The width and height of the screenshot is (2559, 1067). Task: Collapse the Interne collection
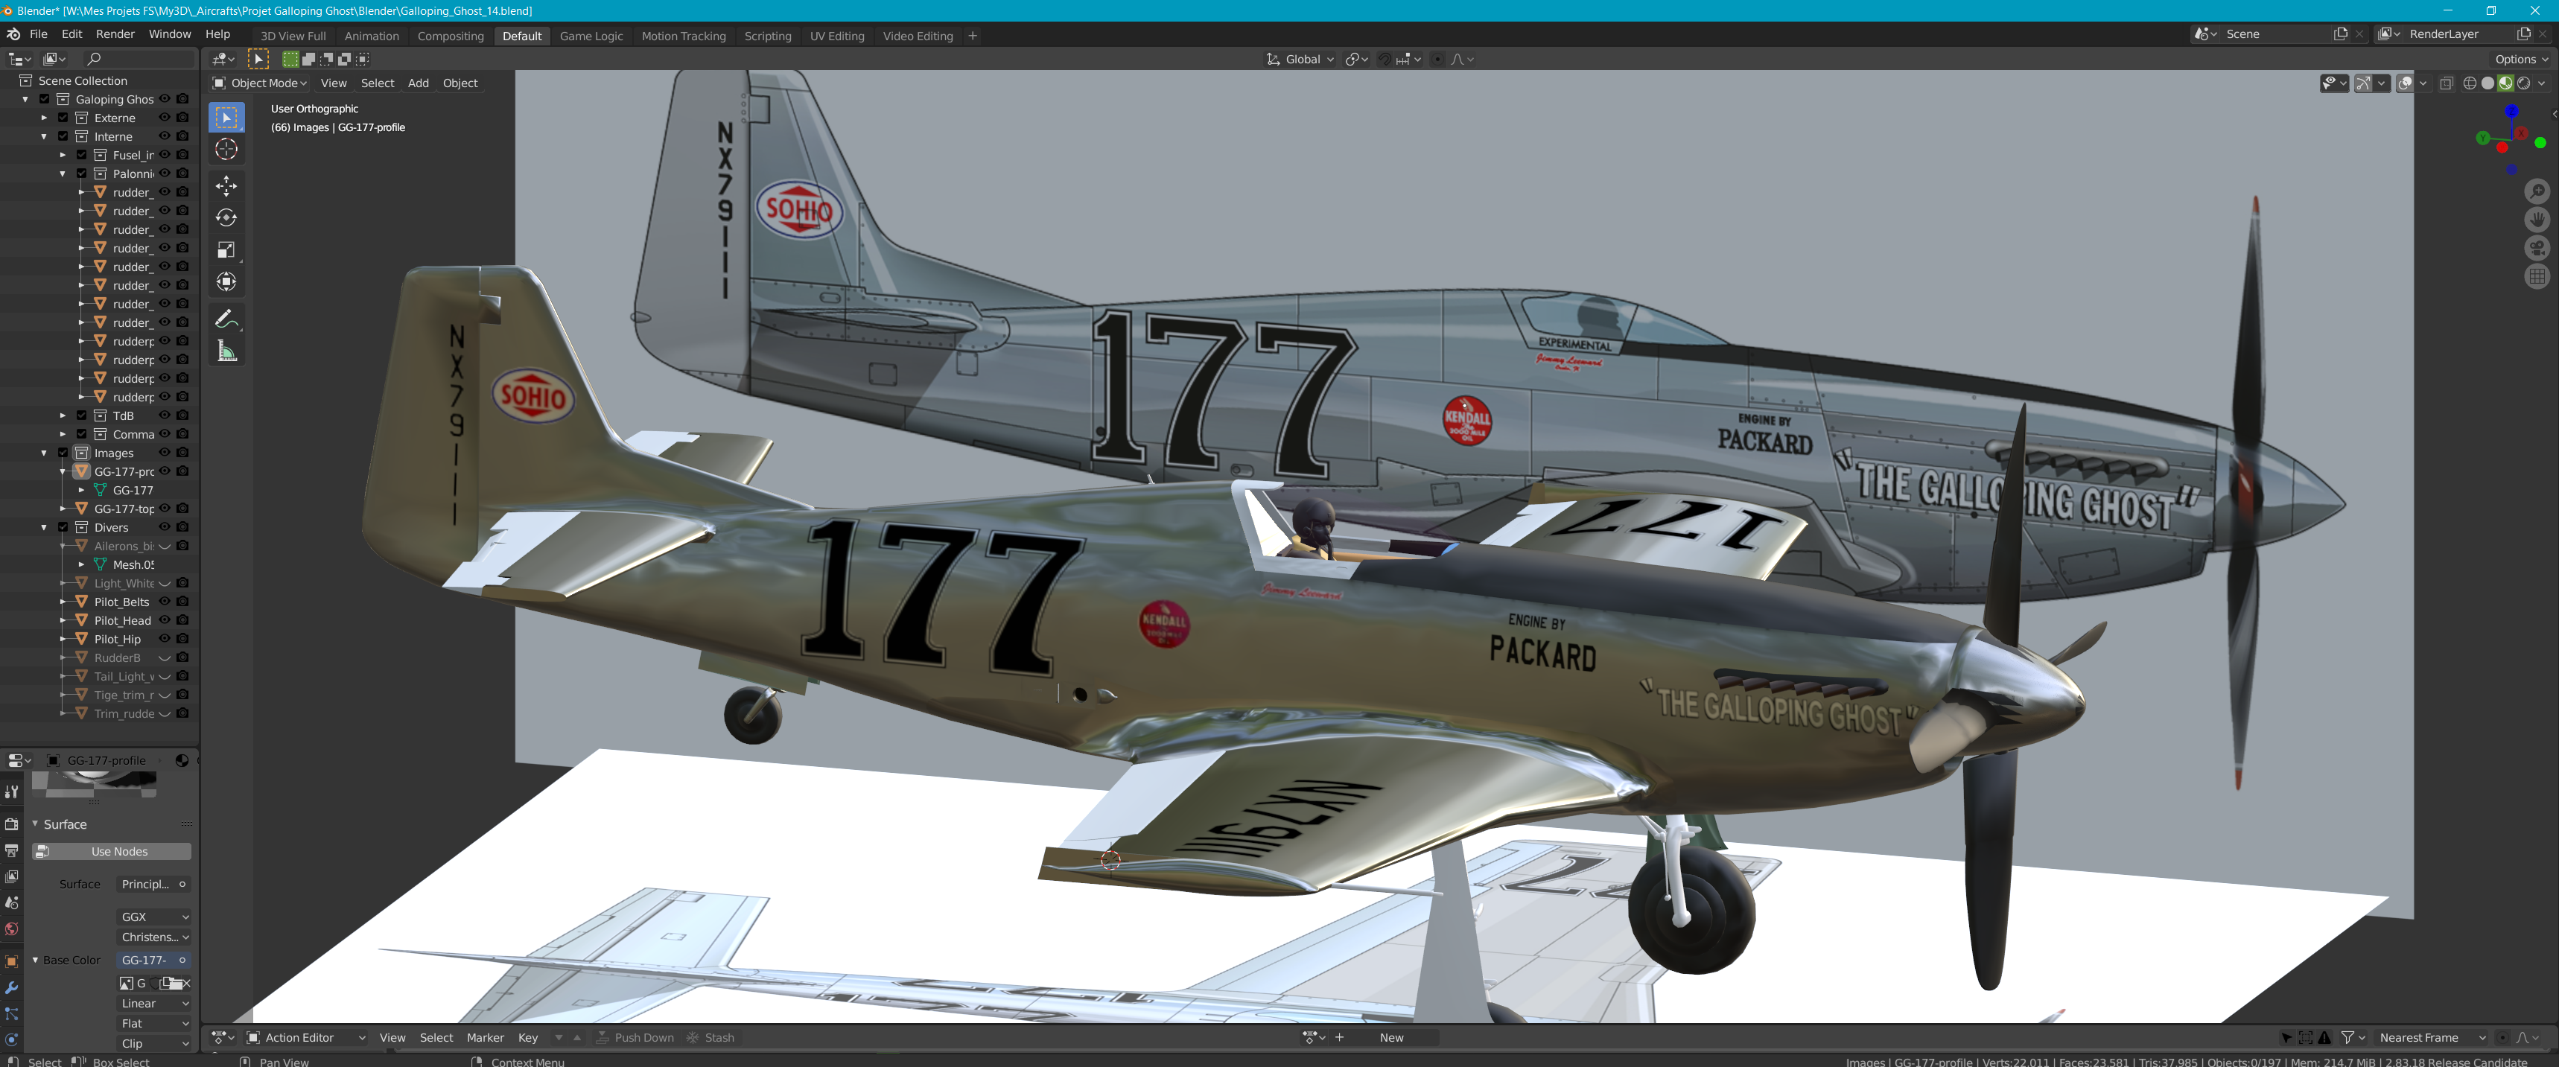pos(44,136)
